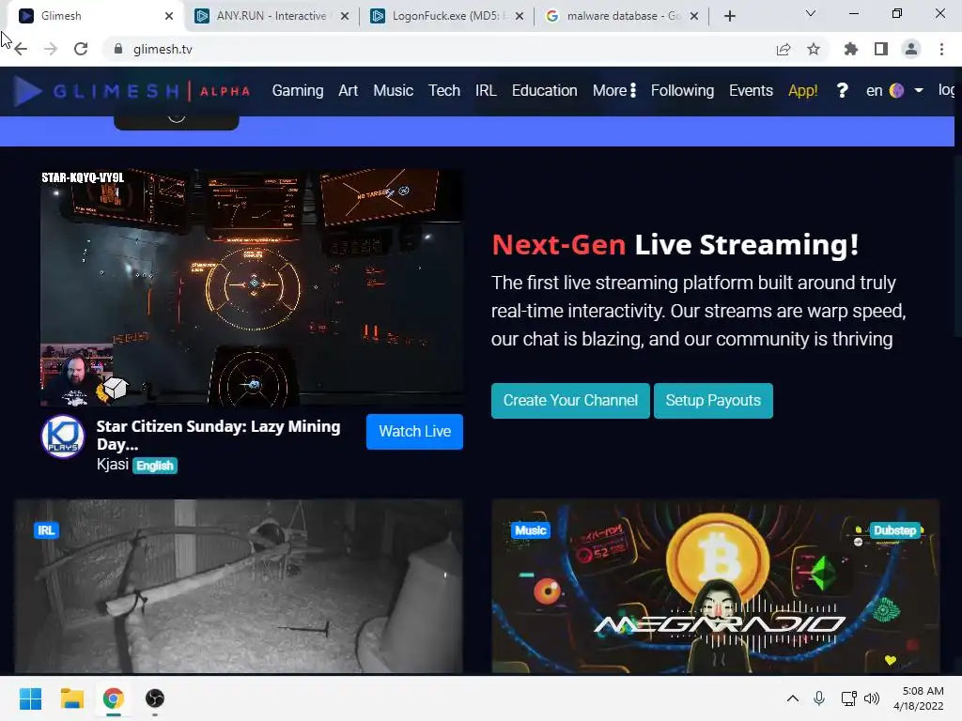This screenshot has height=721, width=962.
Task: Open the Chrome profile avatar
Action: [911, 49]
